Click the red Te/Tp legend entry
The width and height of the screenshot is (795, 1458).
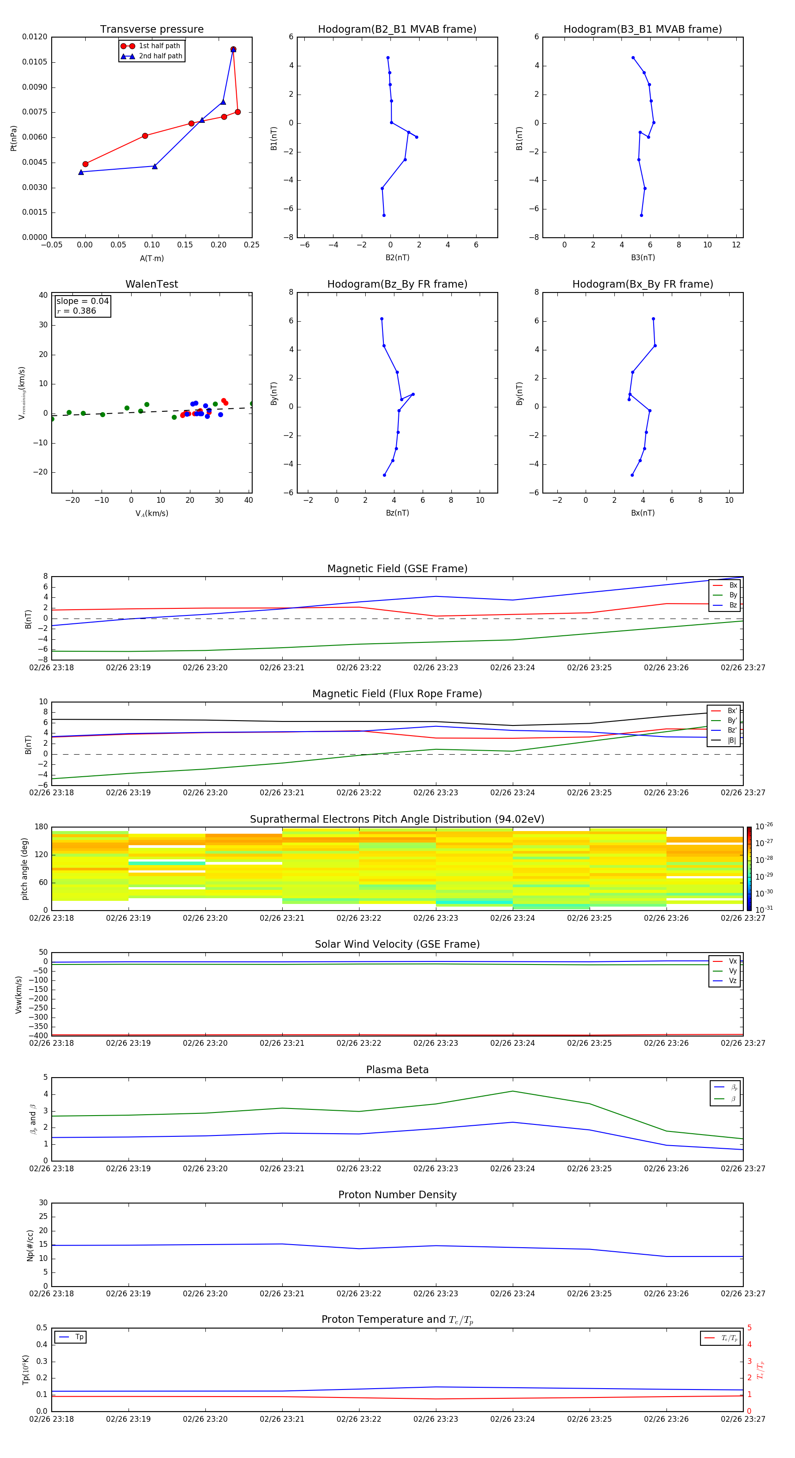point(721,1338)
